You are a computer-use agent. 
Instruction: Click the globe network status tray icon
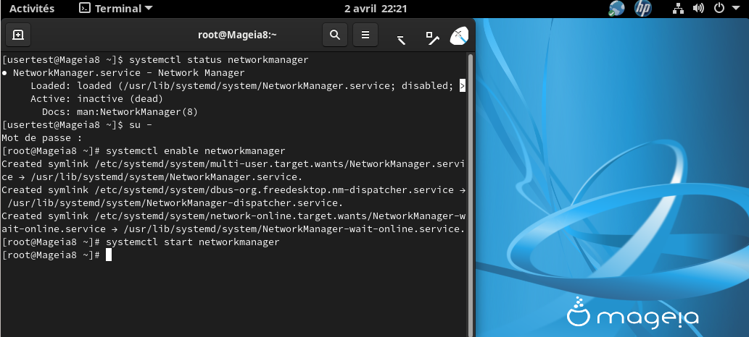pos(616,8)
